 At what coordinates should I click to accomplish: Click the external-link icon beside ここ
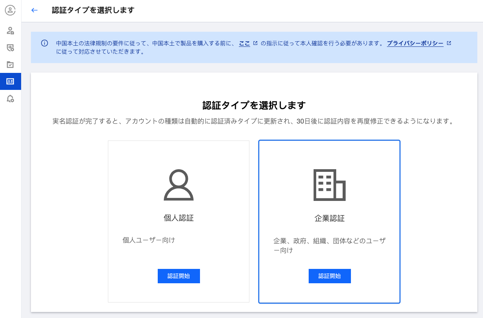tap(255, 43)
